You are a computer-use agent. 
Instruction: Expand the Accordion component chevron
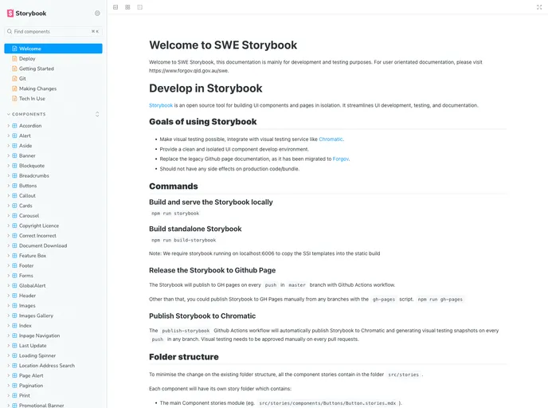tap(9, 126)
